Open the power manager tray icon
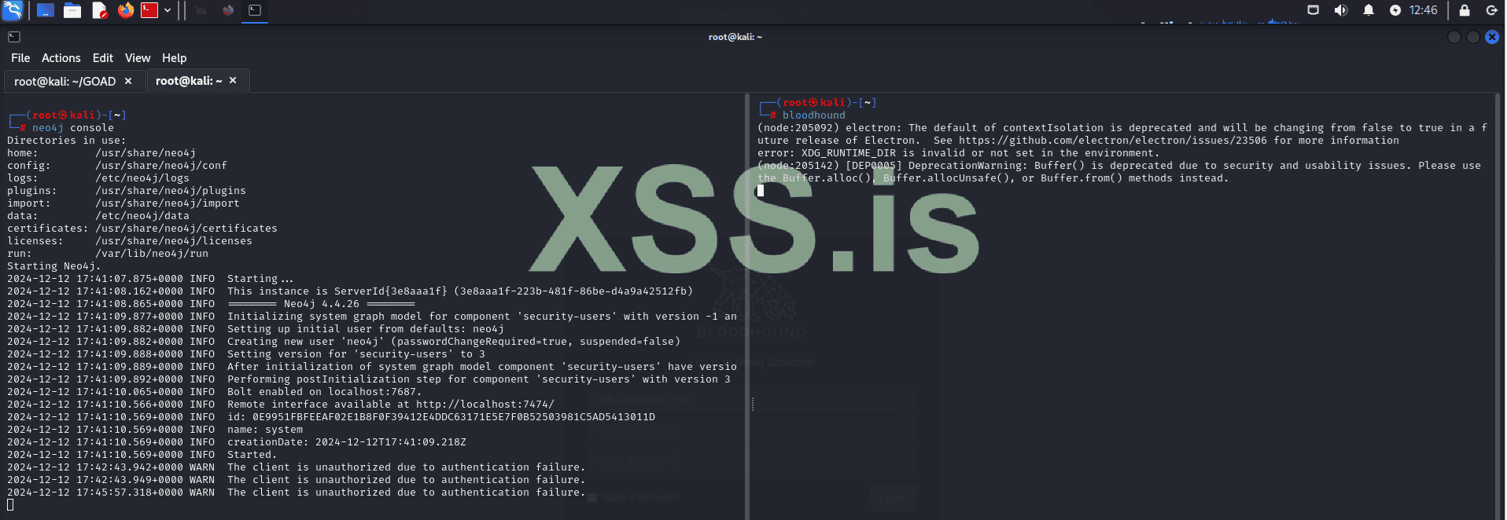 (1395, 10)
